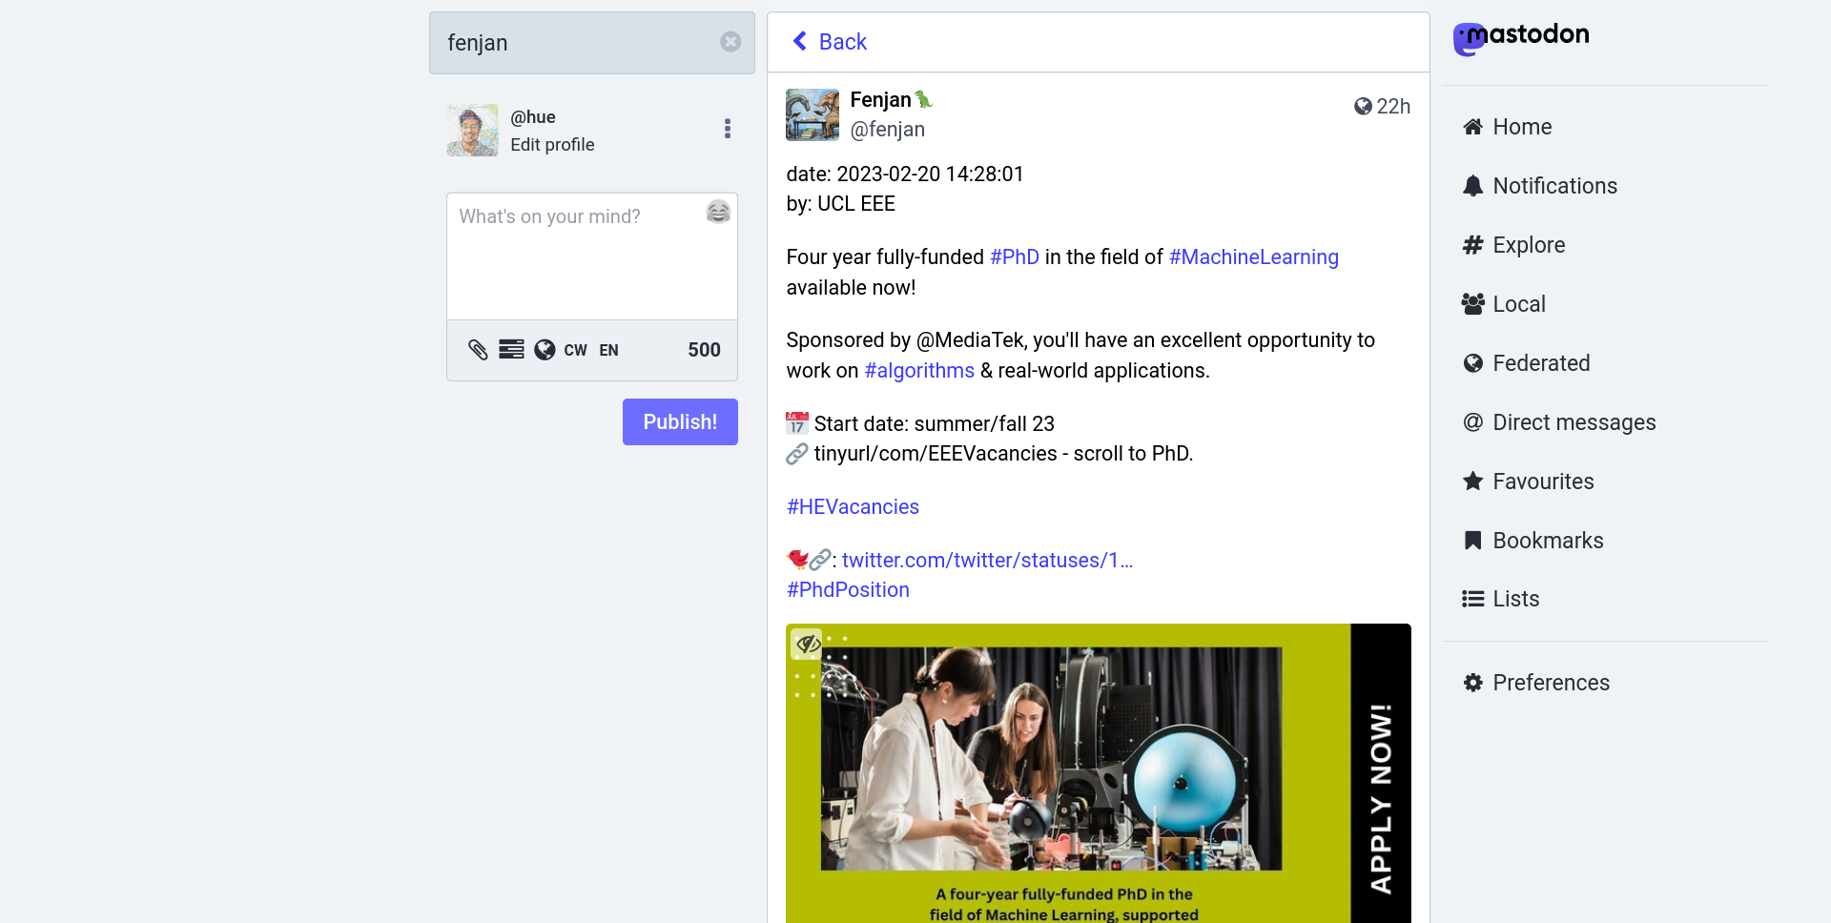Open Fenjan's avatar in the post
Screen dimensions: 1831x923
pyautogui.click(x=813, y=114)
